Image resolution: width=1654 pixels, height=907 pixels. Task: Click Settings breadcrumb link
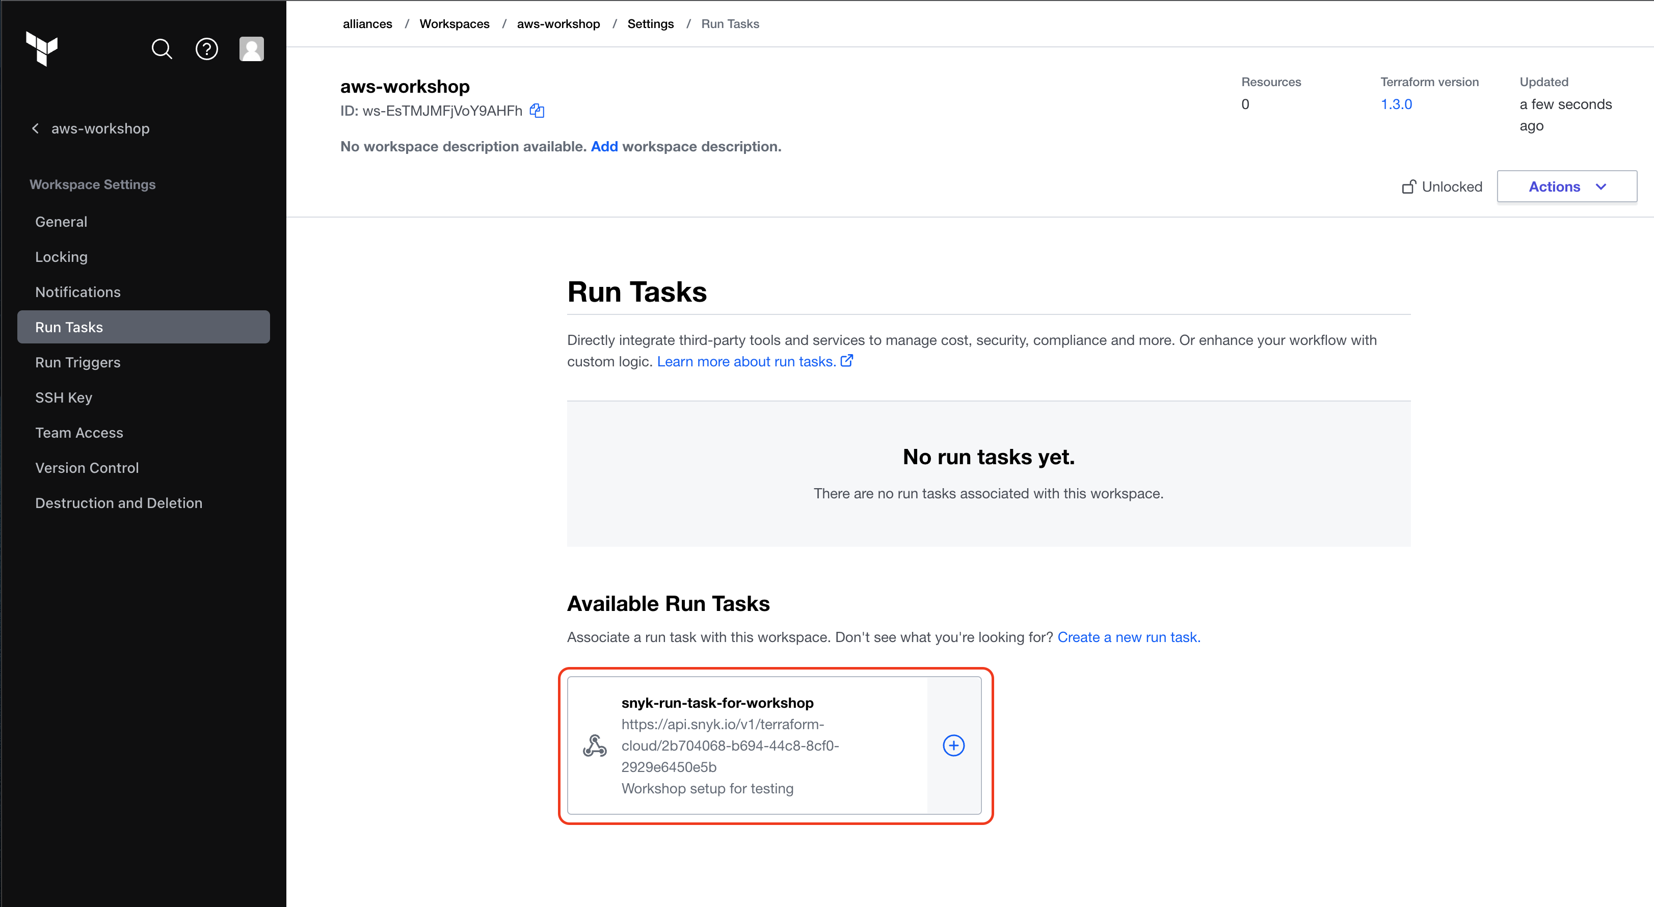pos(650,24)
